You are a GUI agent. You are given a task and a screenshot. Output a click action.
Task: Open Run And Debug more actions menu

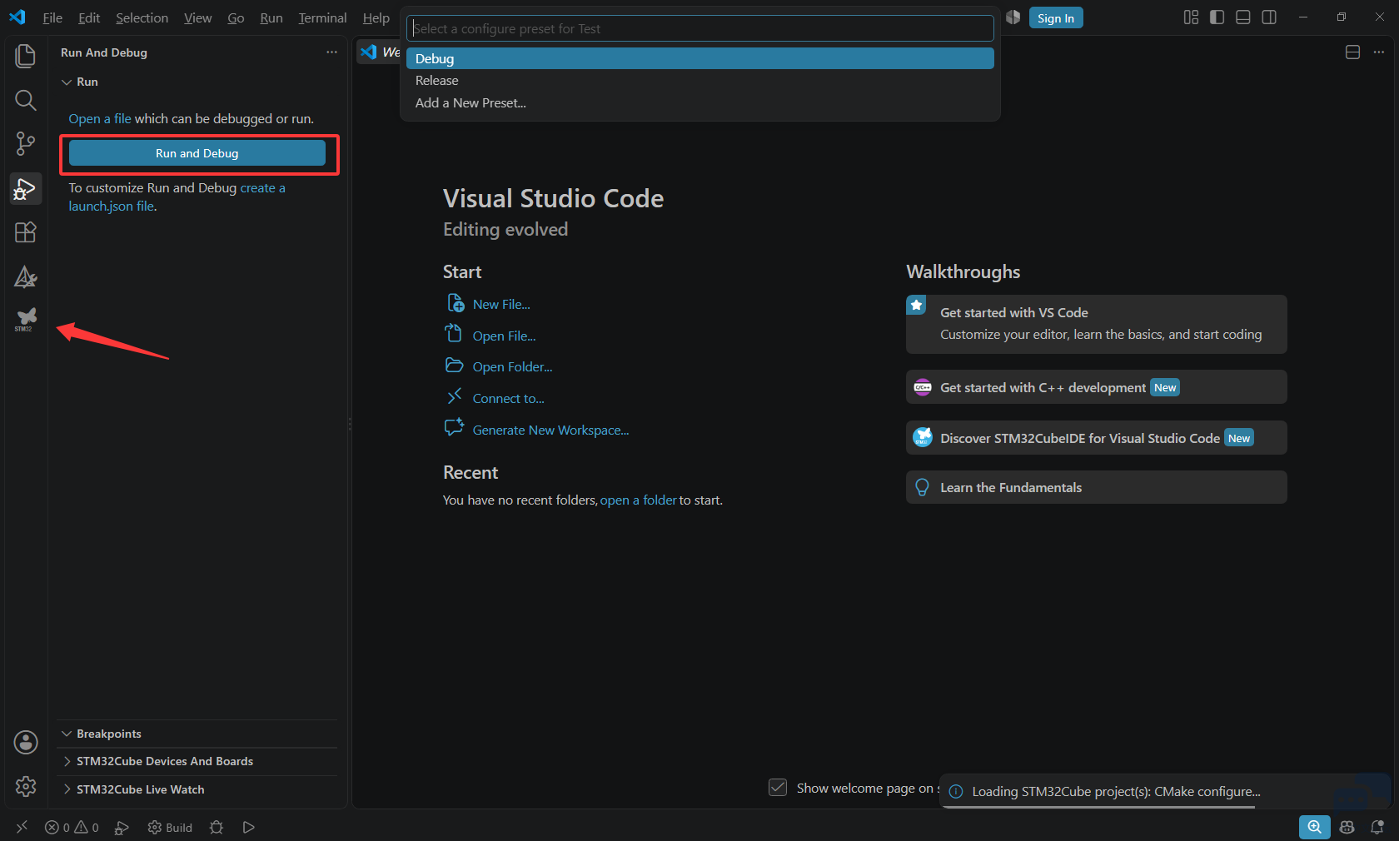[x=331, y=52]
